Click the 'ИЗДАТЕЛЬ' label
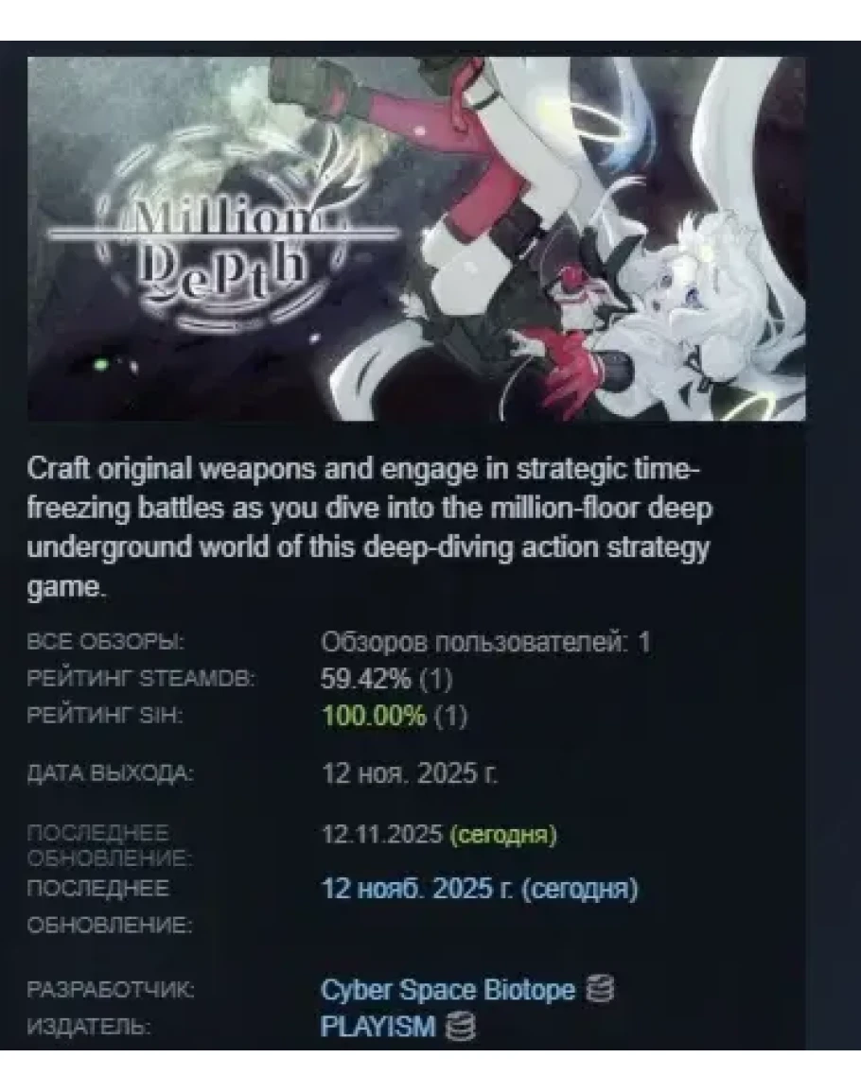Viewport: 861px width, 1092px height. [89, 1027]
